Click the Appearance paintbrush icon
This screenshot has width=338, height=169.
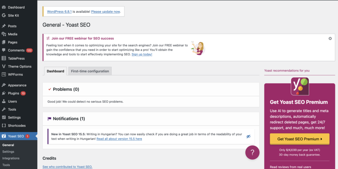pos(4,85)
